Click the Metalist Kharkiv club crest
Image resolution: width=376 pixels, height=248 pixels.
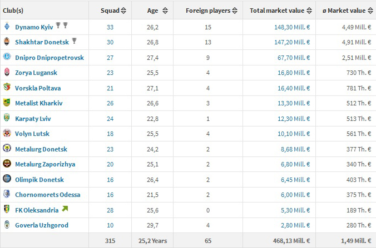coord(7,103)
